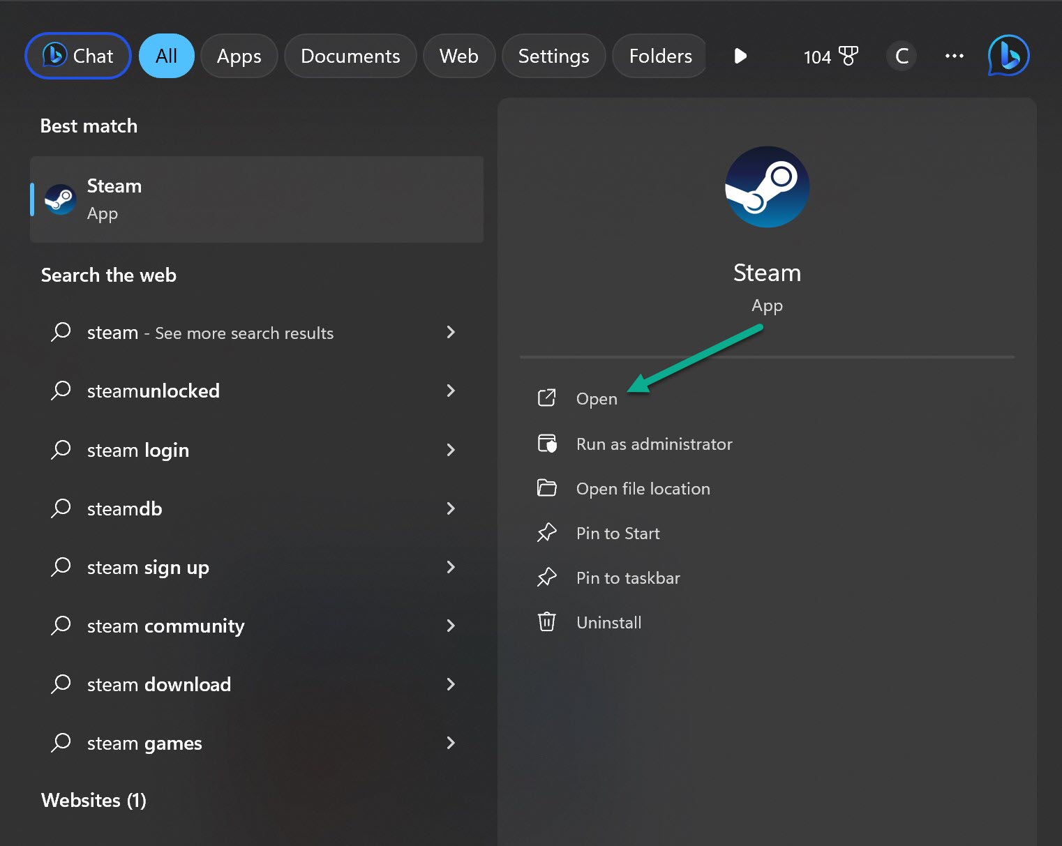1062x846 pixels.
Task: Switch to the Settings filter
Action: [x=553, y=56]
